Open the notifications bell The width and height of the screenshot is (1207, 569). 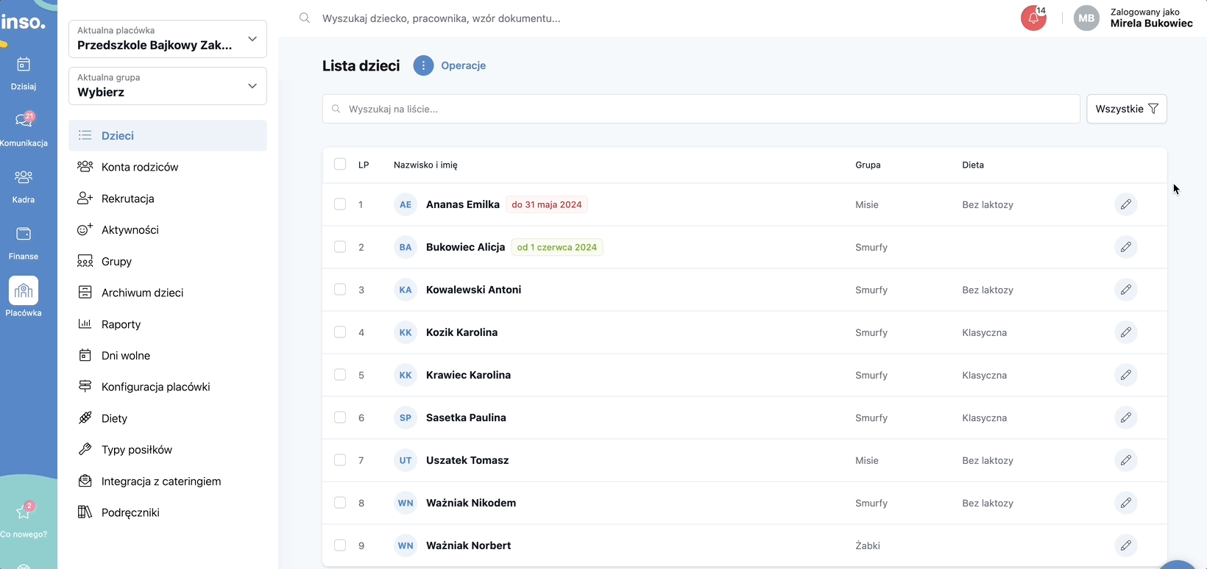click(1034, 18)
